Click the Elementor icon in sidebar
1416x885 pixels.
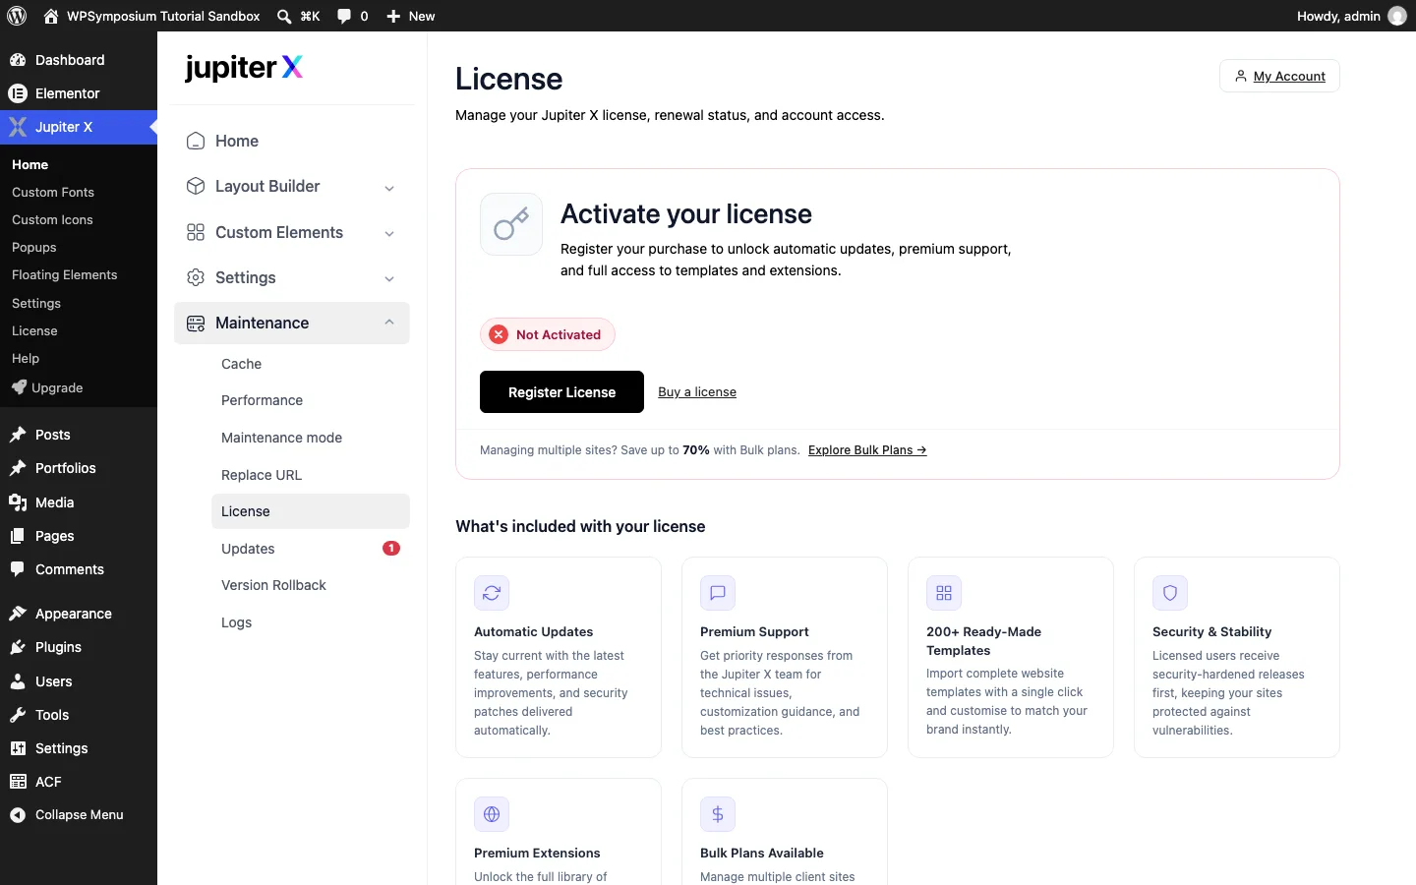tap(18, 93)
